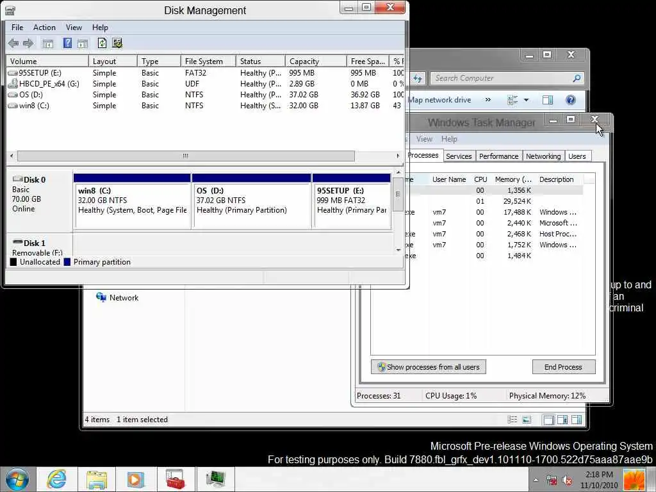Toggle the action pane toolbar icon
The width and height of the screenshot is (656, 492).
pyautogui.click(x=83, y=43)
